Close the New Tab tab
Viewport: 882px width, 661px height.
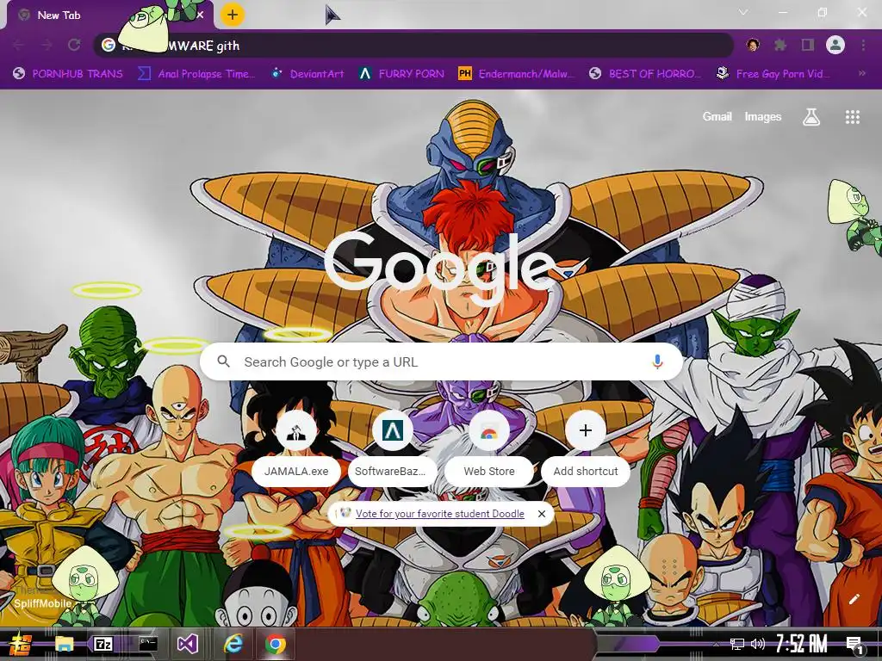coord(200,15)
